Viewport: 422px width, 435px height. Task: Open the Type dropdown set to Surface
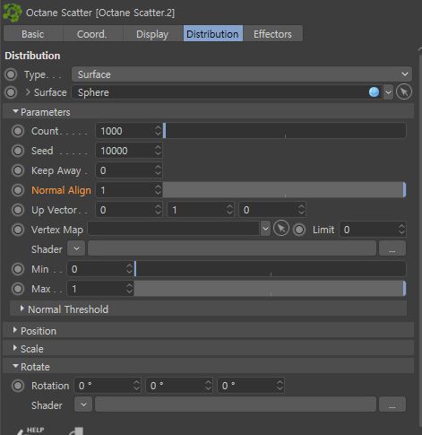pyautogui.click(x=242, y=74)
